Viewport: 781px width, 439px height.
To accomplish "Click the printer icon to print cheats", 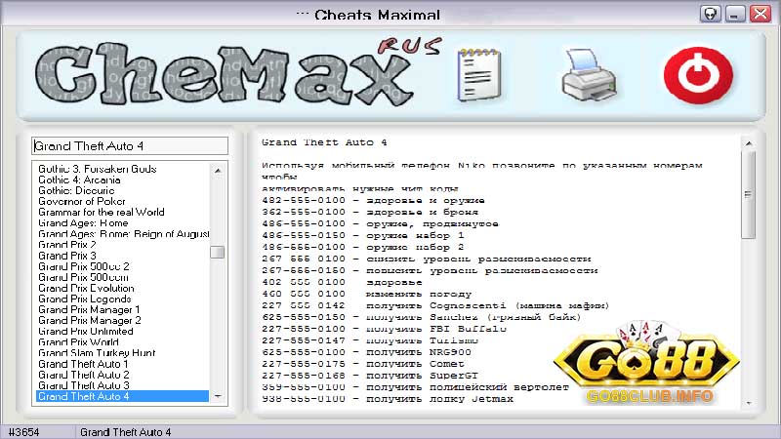I will point(590,75).
